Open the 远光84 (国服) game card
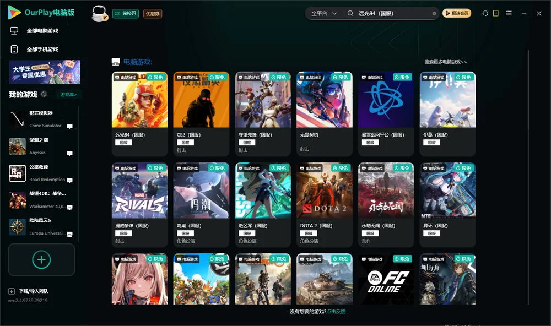Screen dimensions: 551x326 click(x=139, y=114)
